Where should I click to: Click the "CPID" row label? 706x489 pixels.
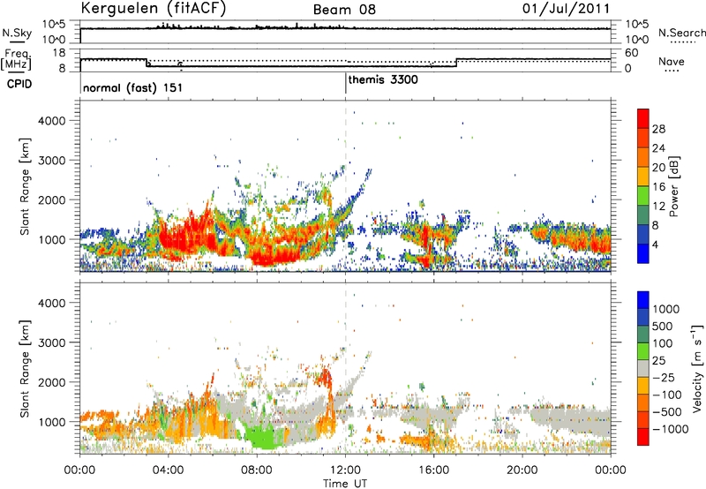[x=19, y=84]
